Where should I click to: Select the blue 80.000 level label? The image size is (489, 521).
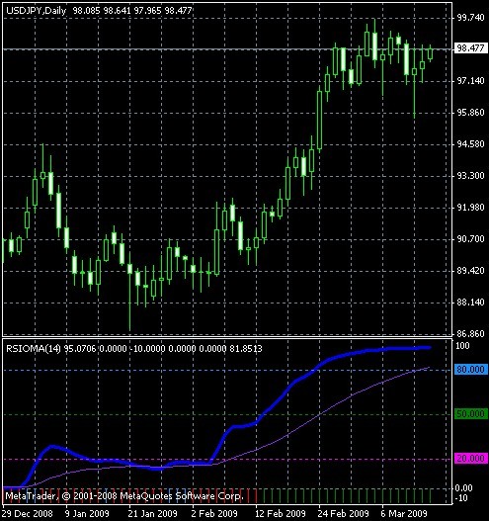tap(471, 370)
